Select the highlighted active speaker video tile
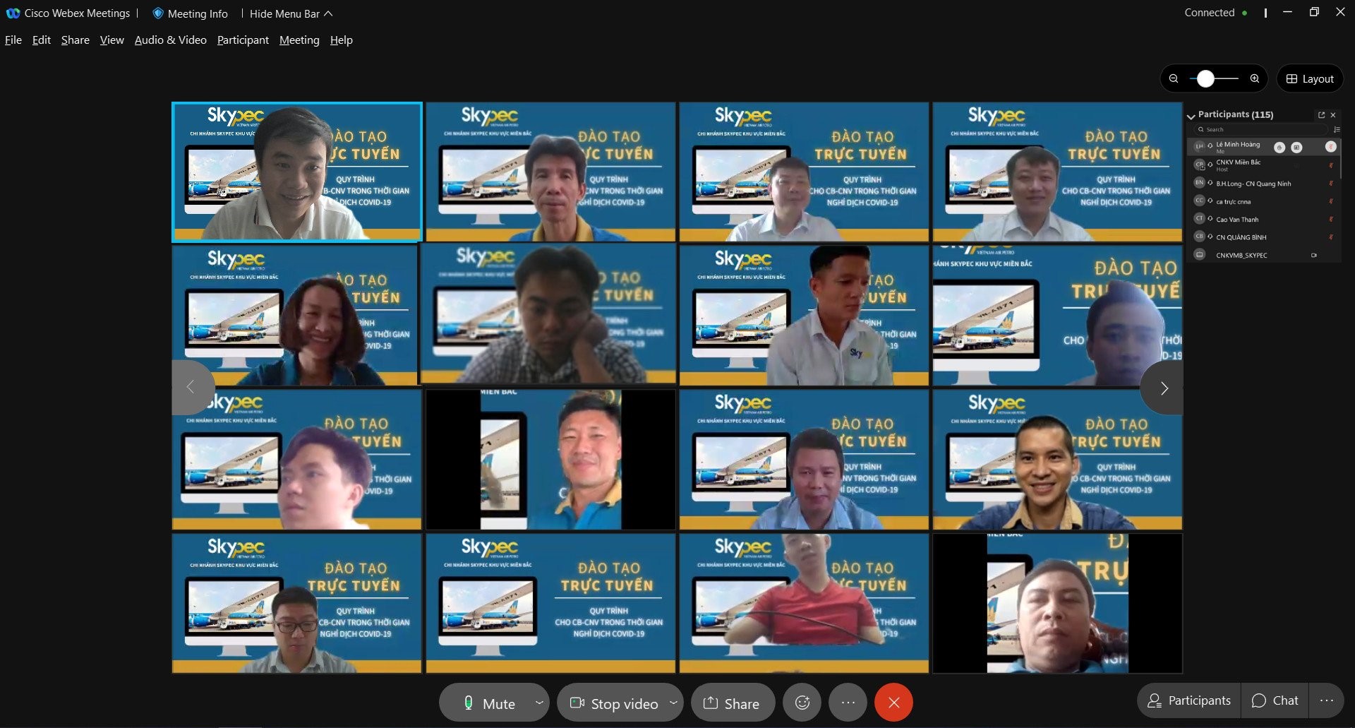 [x=297, y=172]
